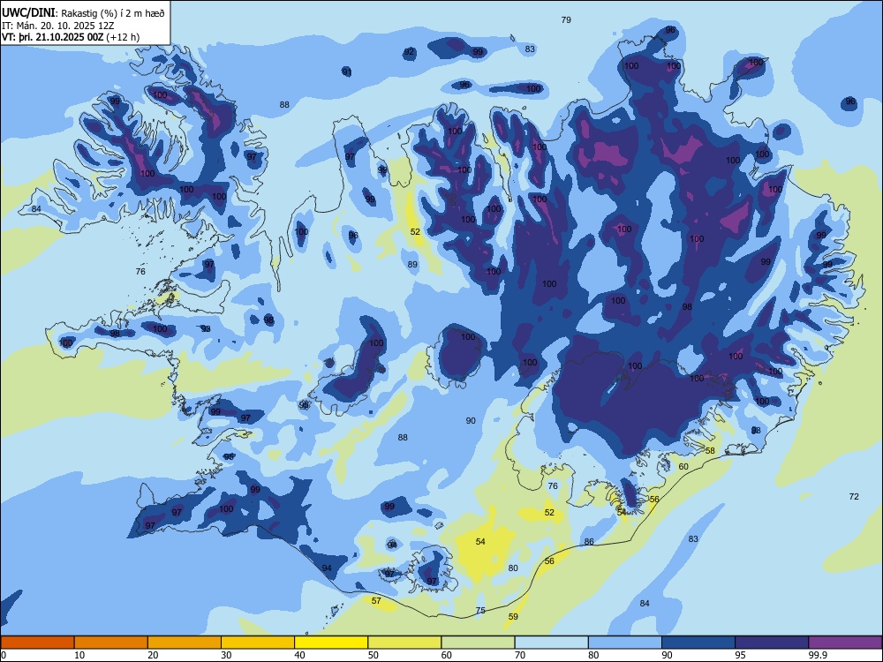The image size is (883, 662).
Task: Click the dark blue 90–95 legend swatch
Action: point(698,643)
